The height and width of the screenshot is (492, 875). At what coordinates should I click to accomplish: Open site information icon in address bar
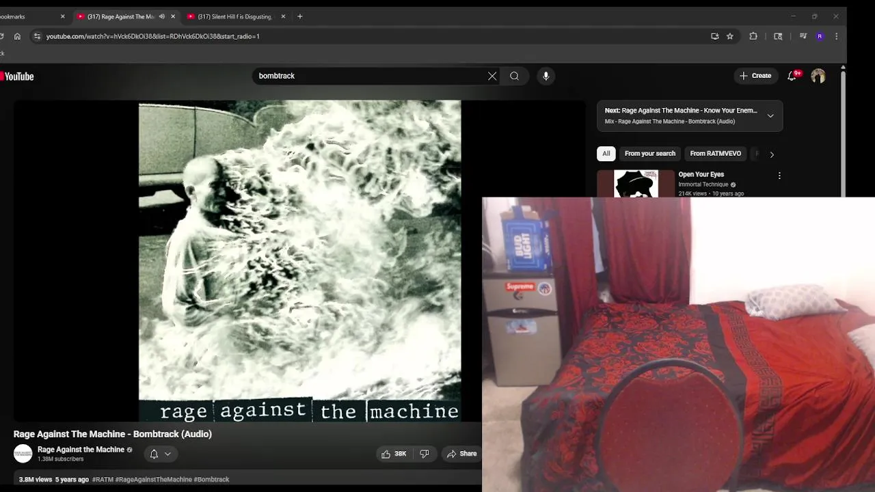[37, 36]
